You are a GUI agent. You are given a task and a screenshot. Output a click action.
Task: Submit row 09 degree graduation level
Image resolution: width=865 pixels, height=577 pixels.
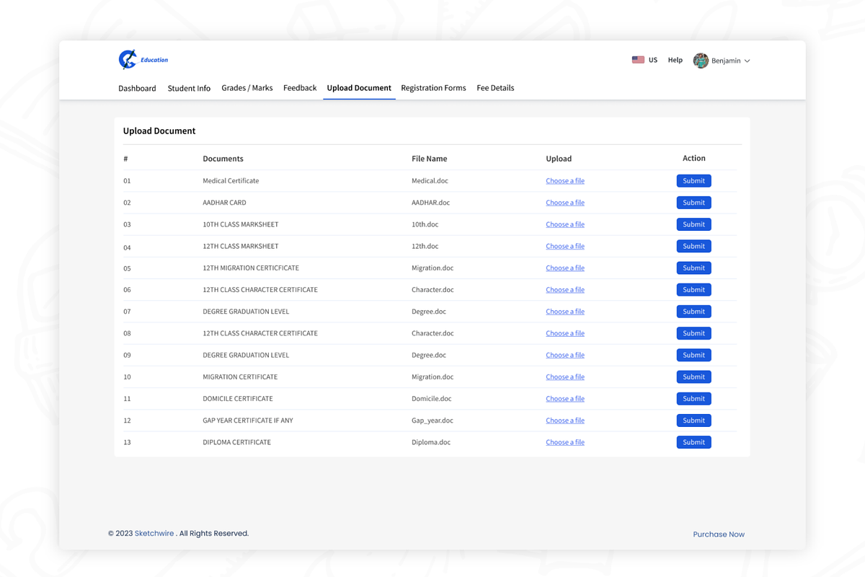click(693, 355)
